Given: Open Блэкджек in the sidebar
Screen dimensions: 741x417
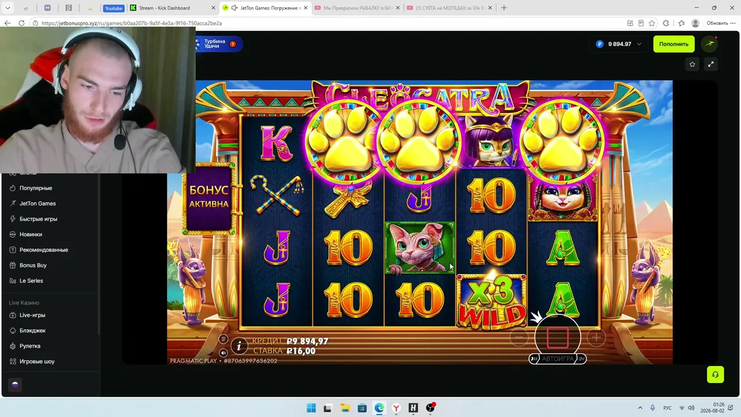Looking at the screenshot, I should 32,331.
